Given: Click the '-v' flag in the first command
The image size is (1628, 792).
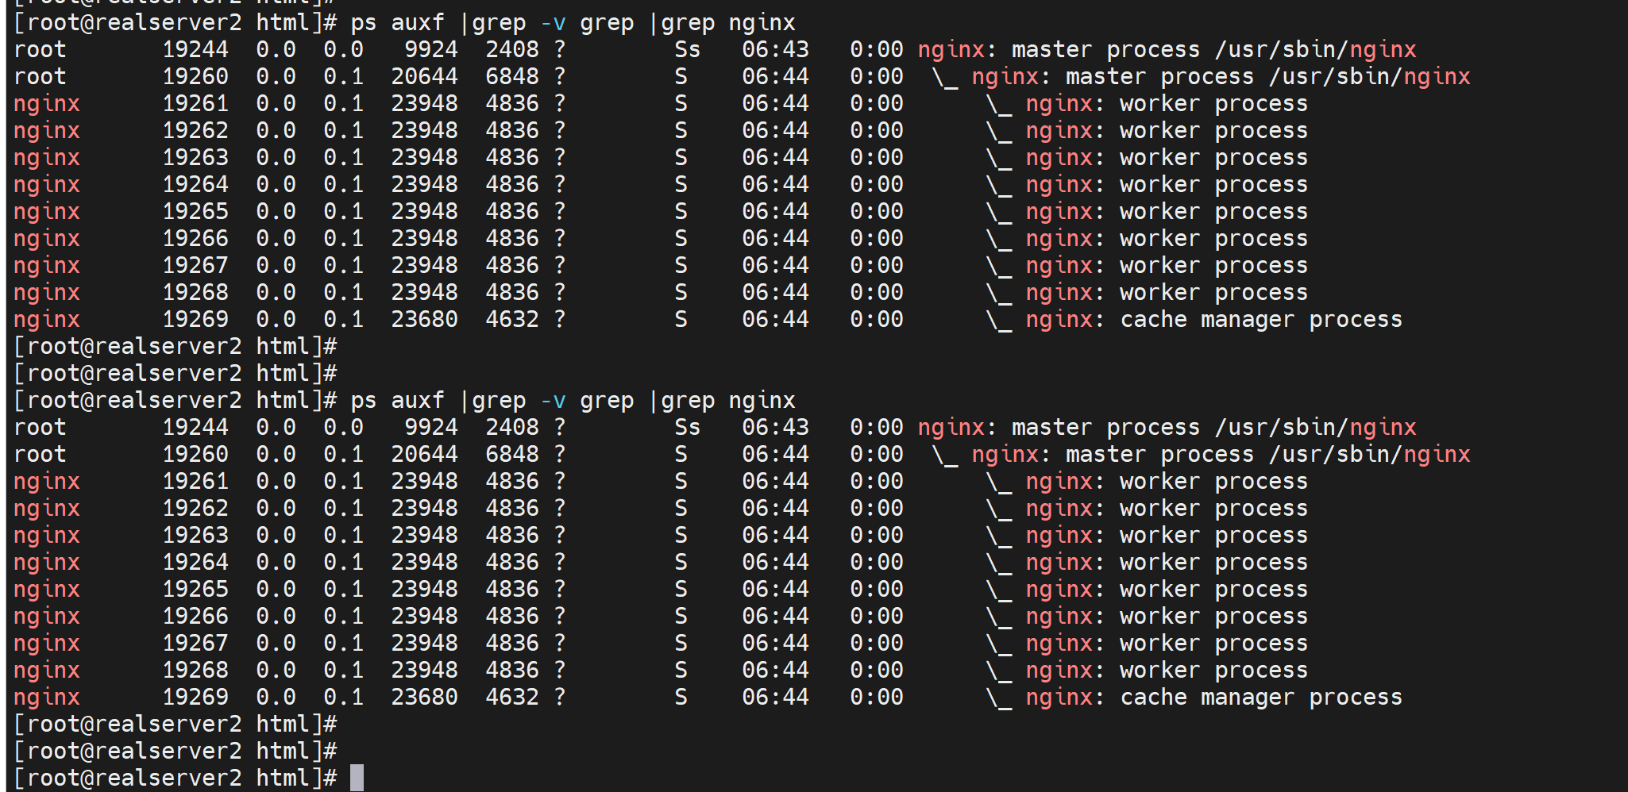Looking at the screenshot, I should (553, 22).
